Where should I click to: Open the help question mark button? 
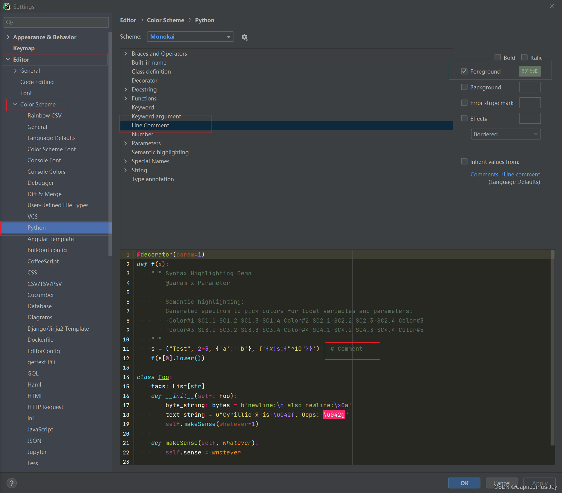tap(12, 483)
